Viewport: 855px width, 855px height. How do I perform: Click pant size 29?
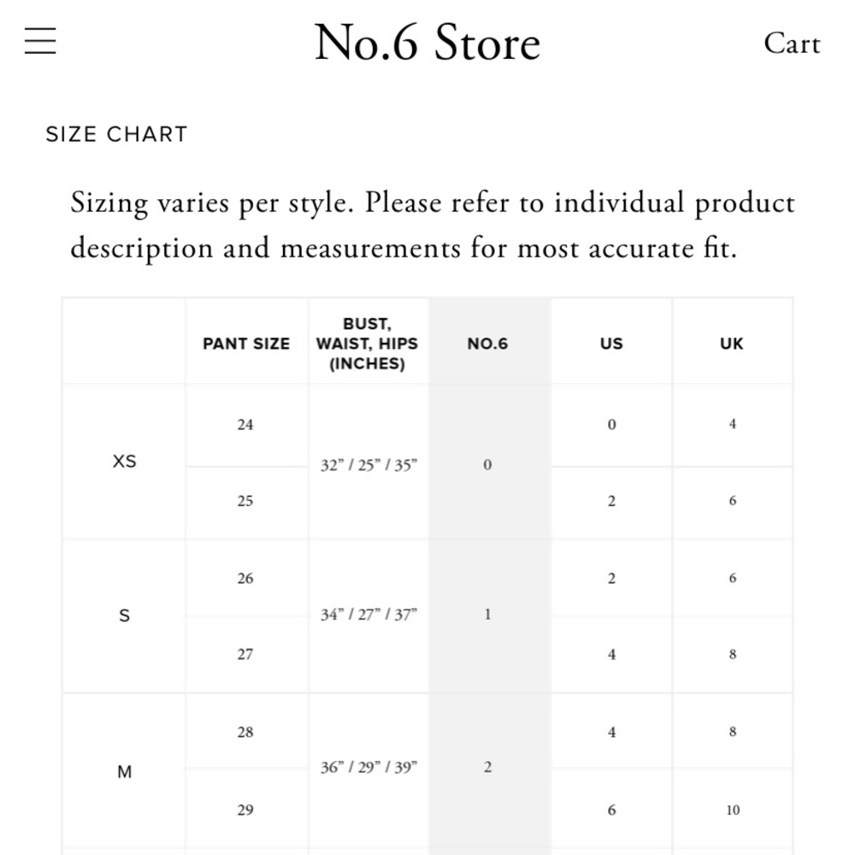pyautogui.click(x=245, y=808)
